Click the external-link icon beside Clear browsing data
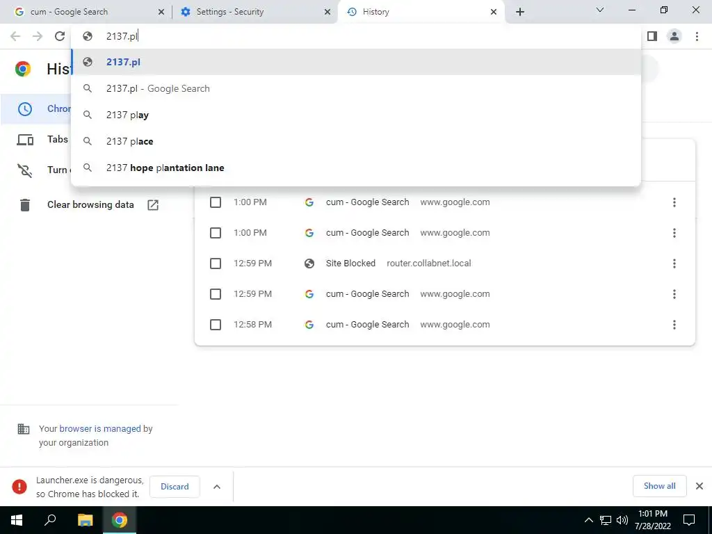This screenshot has height=534, width=712. pyautogui.click(x=153, y=205)
